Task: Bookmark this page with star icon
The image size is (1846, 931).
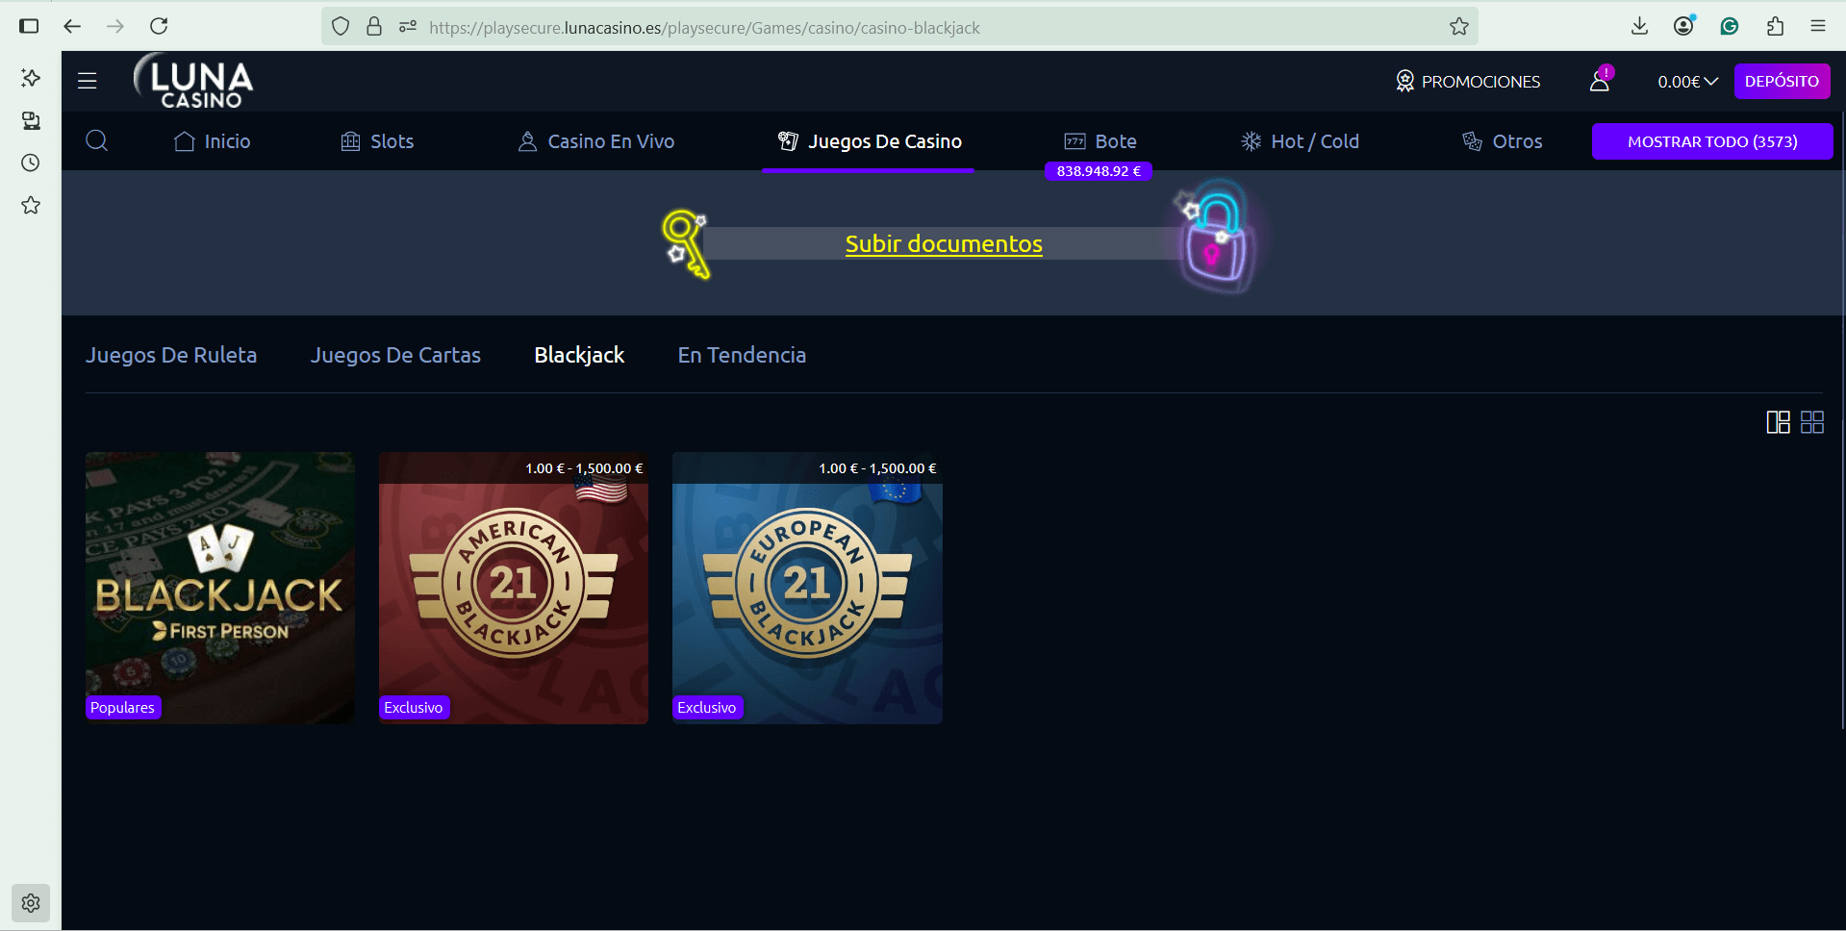Action: 1459,27
